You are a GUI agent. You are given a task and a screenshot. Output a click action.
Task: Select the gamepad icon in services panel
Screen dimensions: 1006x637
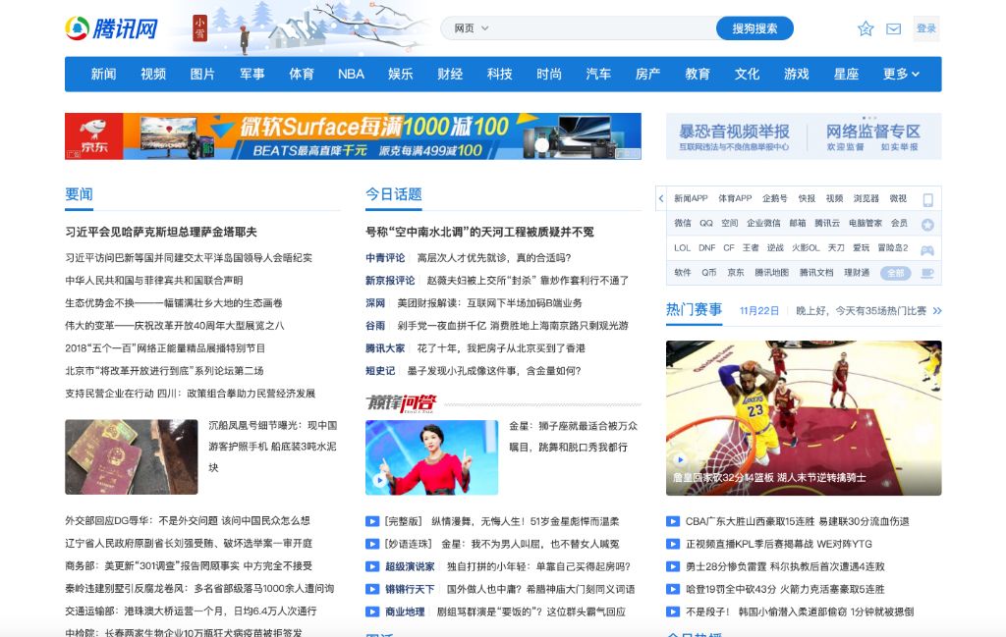pos(927,250)
